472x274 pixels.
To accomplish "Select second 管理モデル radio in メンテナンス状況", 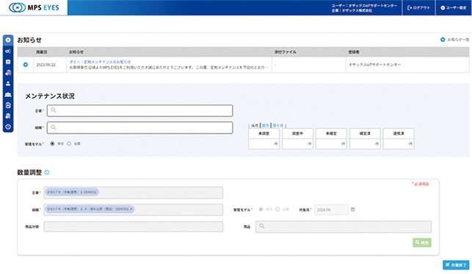I will pyautogui.click(x=69, y=144).
